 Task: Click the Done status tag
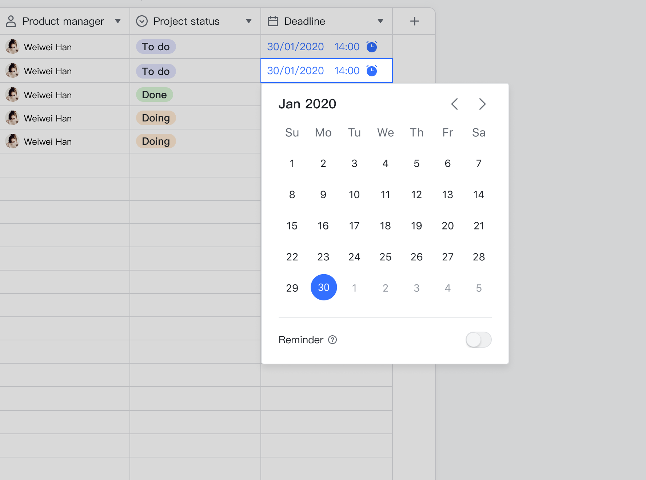pyautogui.click(x=154, y=95)
